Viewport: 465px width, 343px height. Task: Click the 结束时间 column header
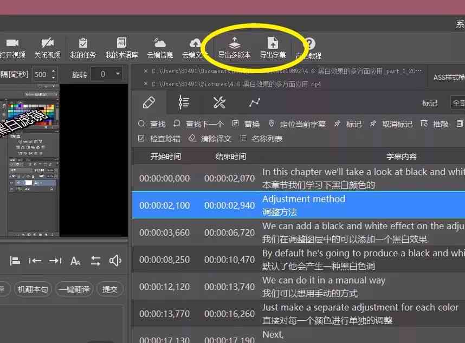(230, 157)
